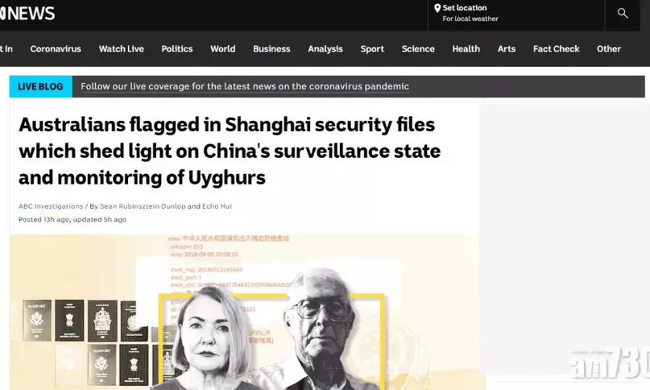The width and height of the screenshot is (650, 390).
Task: Select the Science navigation item
Action: click(418, 49)
